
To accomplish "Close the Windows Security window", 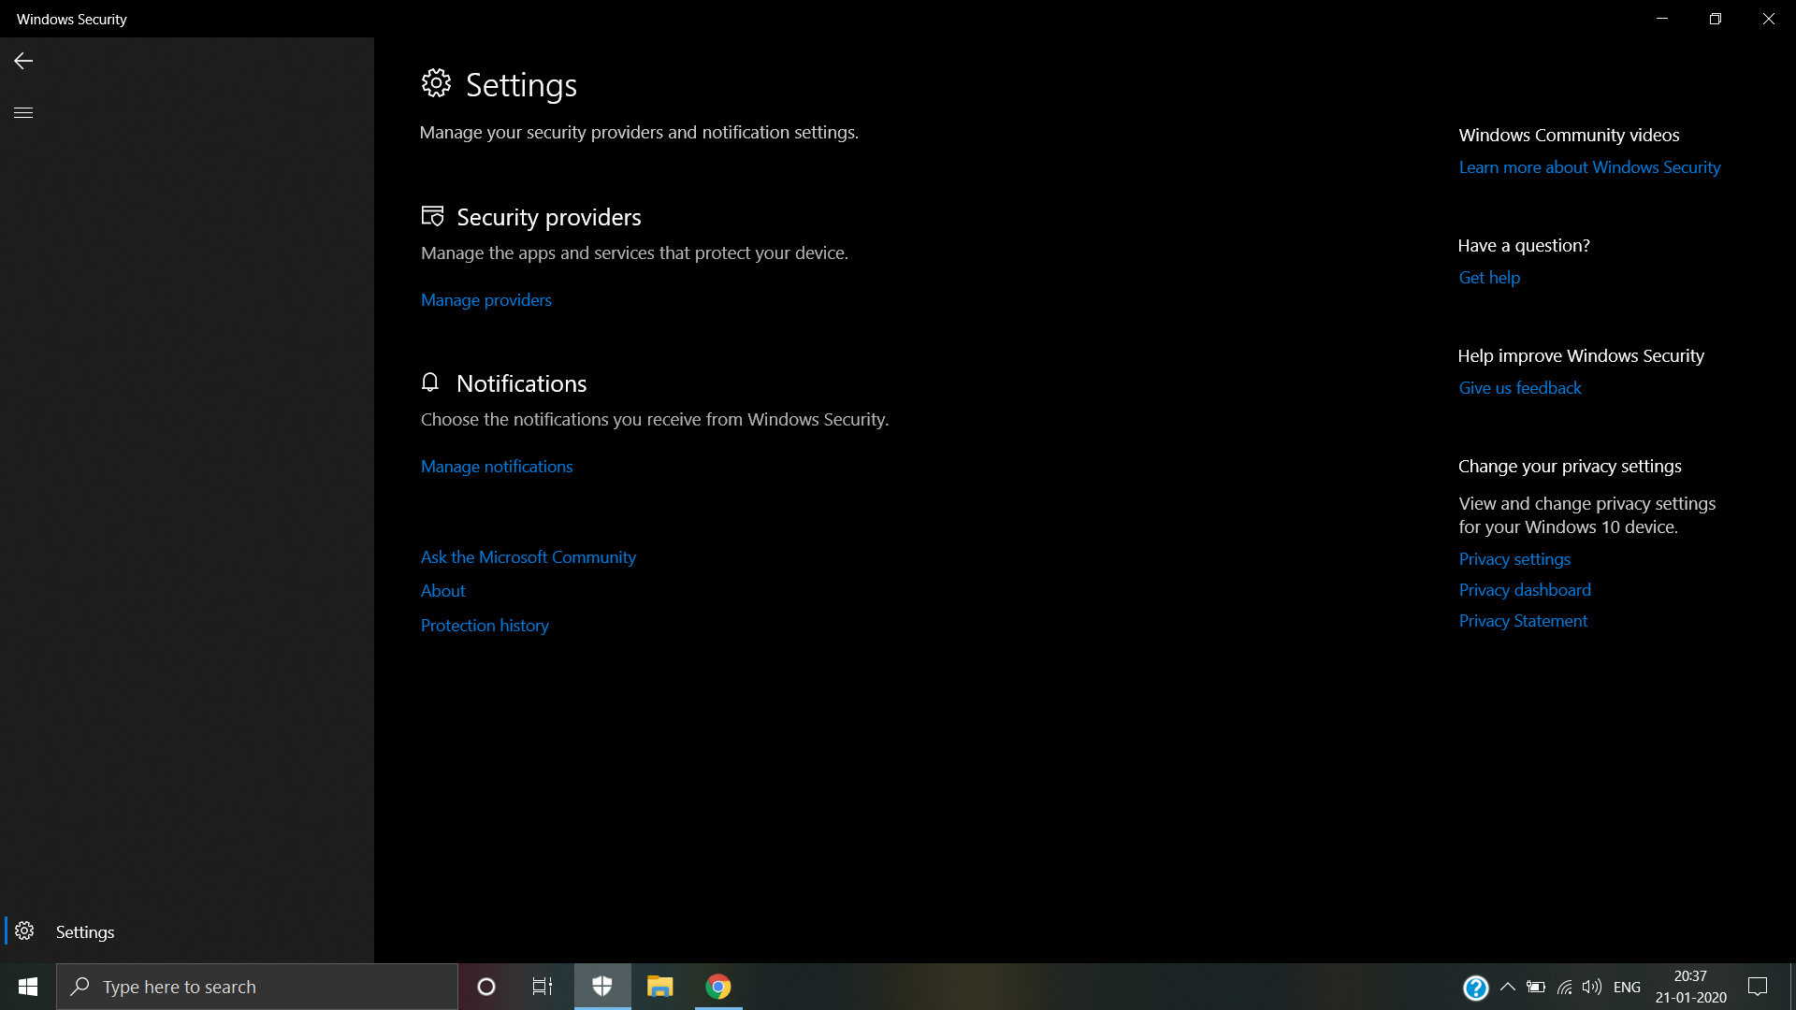I will (x=1769, y=19).
